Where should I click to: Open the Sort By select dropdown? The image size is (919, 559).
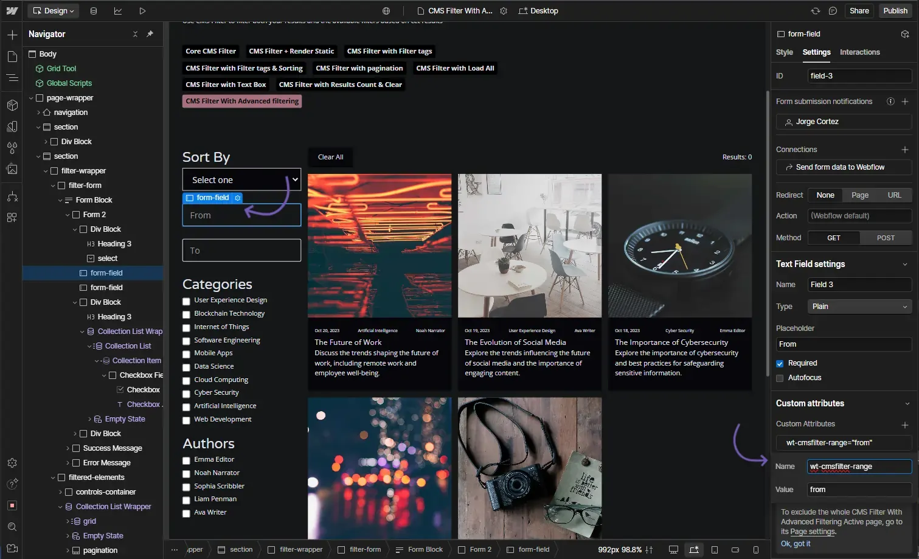pyautogui.click(x=241, y=179)
